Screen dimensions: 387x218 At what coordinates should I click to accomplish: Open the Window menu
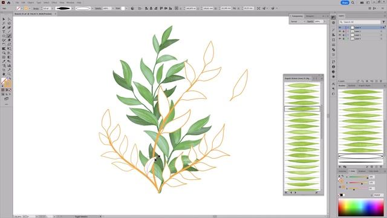coord(70,2)
